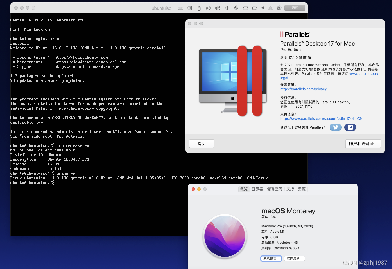Screen dimensions: 392x269
Task: Open the parallels.com/privacy link
Action: click(304, 89)
